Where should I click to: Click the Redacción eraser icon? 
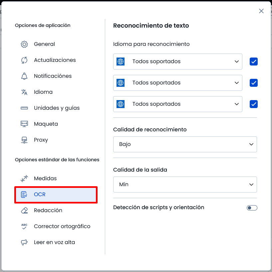coord(24,210)
